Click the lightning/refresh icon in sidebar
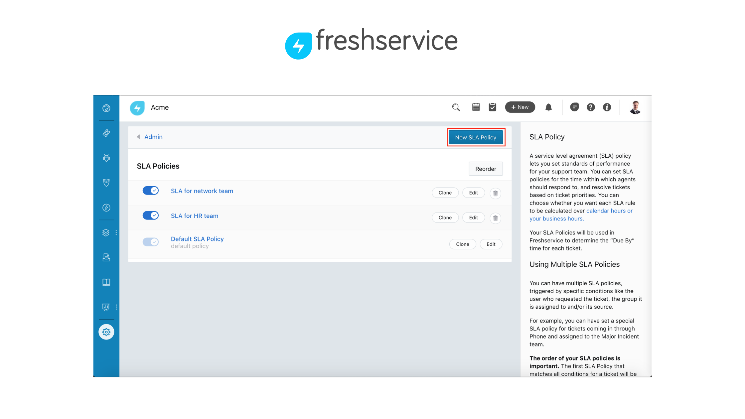745x419 pixels. 106,208
